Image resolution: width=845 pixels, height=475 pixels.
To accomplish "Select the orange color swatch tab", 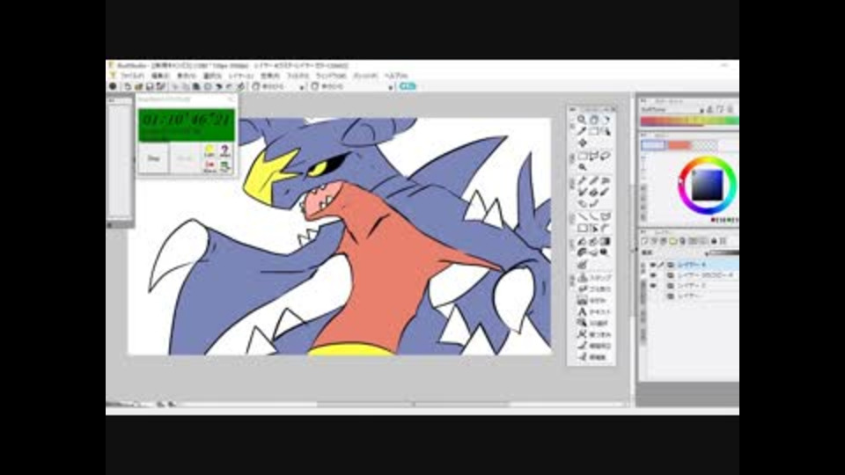I will (679, 145).
